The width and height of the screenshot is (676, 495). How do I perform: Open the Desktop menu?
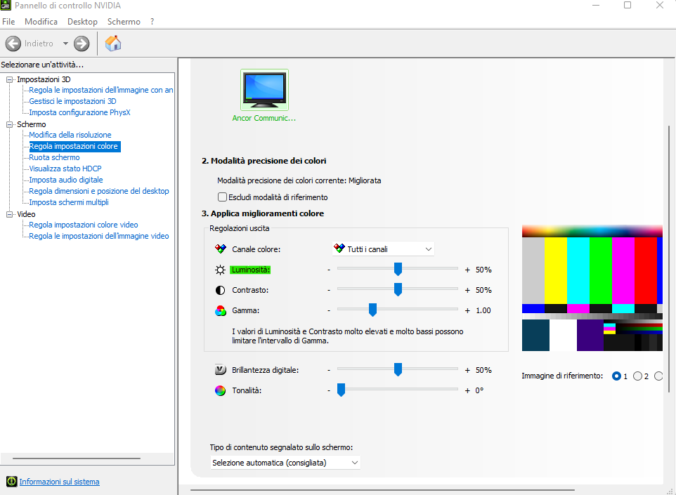pos(82,22)
